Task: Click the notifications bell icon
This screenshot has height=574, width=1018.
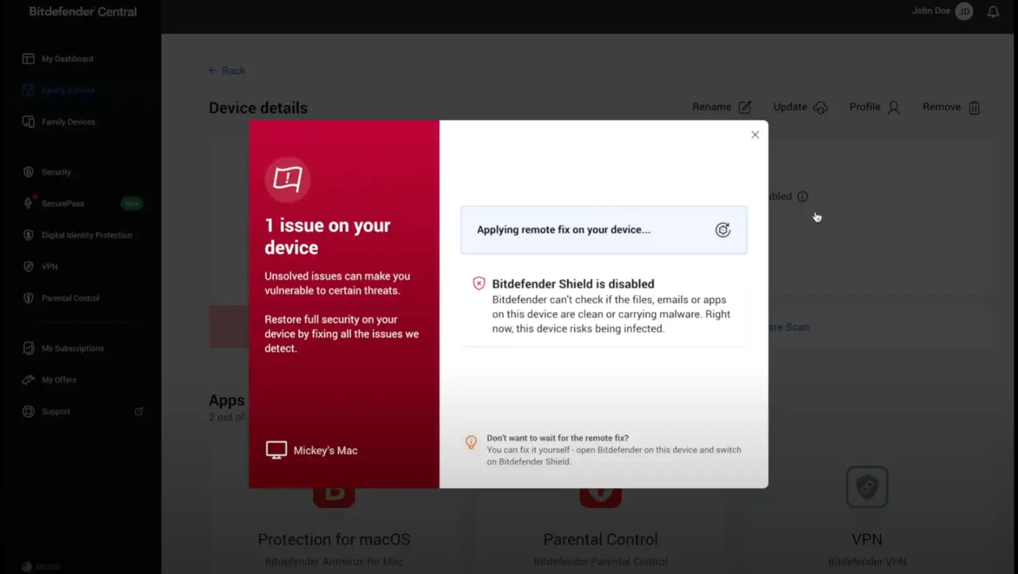Action: tap(993, 12)
